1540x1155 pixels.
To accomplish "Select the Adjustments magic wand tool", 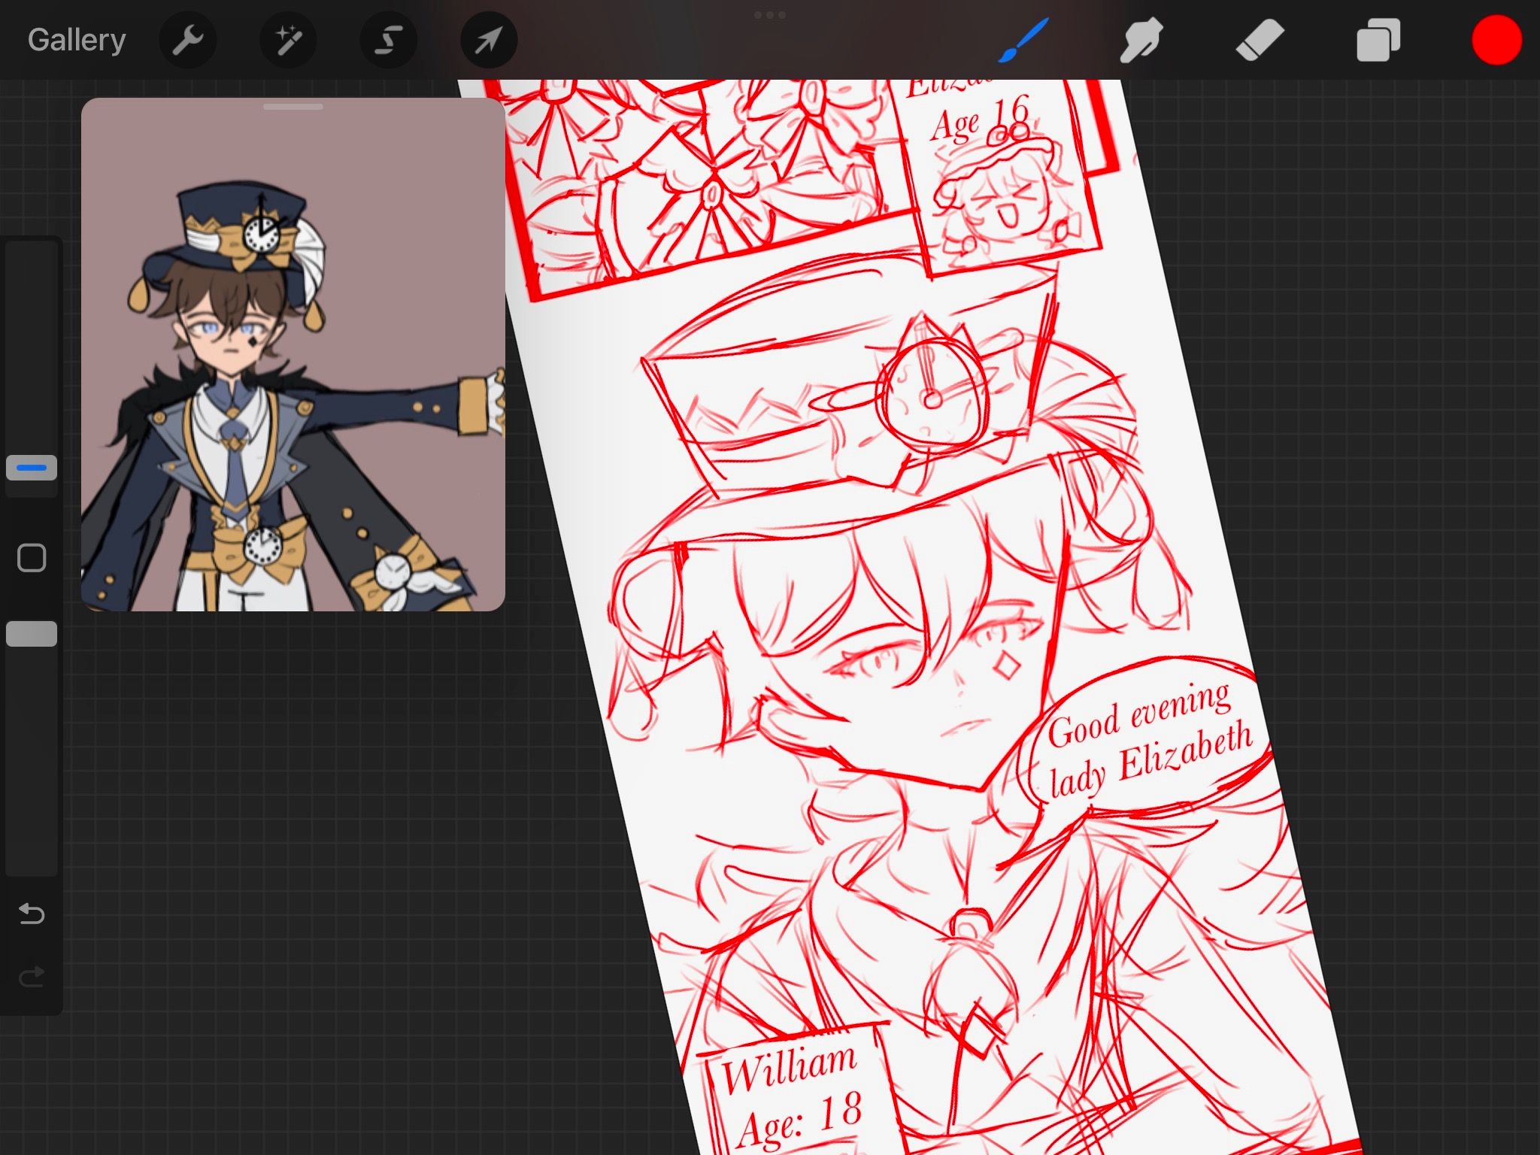I will click(288, 41).
